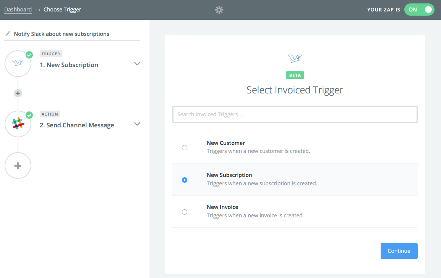Screen dimensions: 441x278
Task: Click the 'YOUR ZAP IS' label
Action: click(x=383, y=10)
